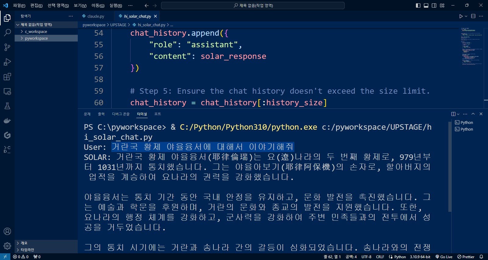488x260 pixels.
Task: Click the remote window indicator in status bar
Action: (x=5, y=257)
